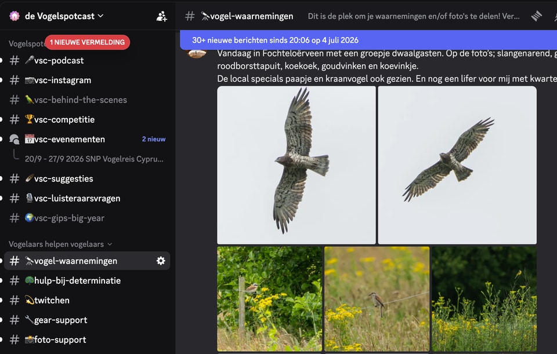The height and width of the screenshot is (354, 557).
Task: Open the threads icon in header
Action: [x=536, y=16]
